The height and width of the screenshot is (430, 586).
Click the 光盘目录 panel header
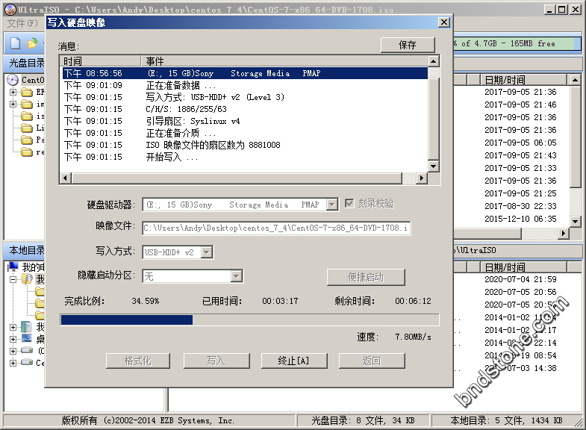pos(26,63)
